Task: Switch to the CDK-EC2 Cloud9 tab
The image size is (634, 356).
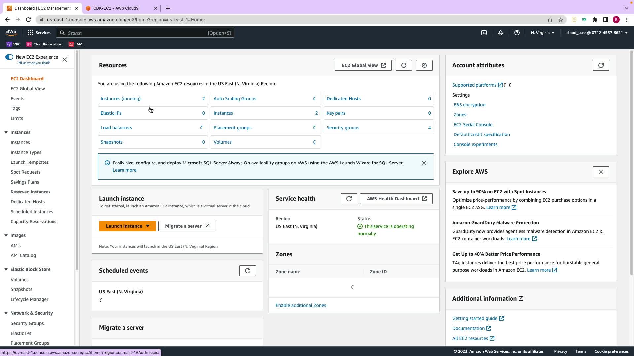Action: [116, 8]
